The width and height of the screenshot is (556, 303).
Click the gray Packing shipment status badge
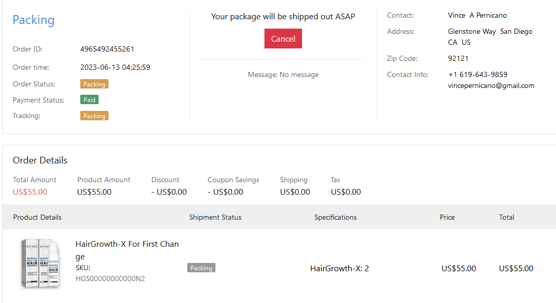tap(201, 268)
